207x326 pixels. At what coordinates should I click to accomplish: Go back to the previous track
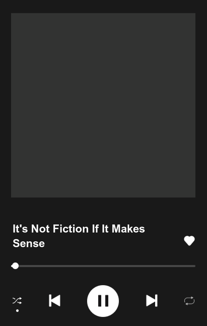click(54, 300)
